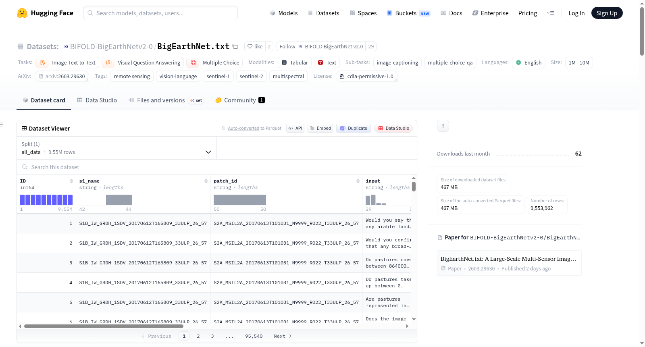Click the vertical table scrollbar thumb

(414, 187)
